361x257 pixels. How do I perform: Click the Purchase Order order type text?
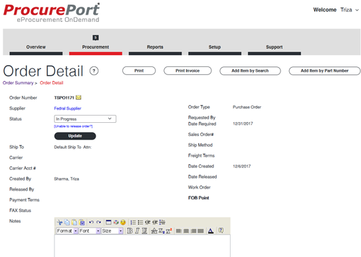tap(247, 107)
